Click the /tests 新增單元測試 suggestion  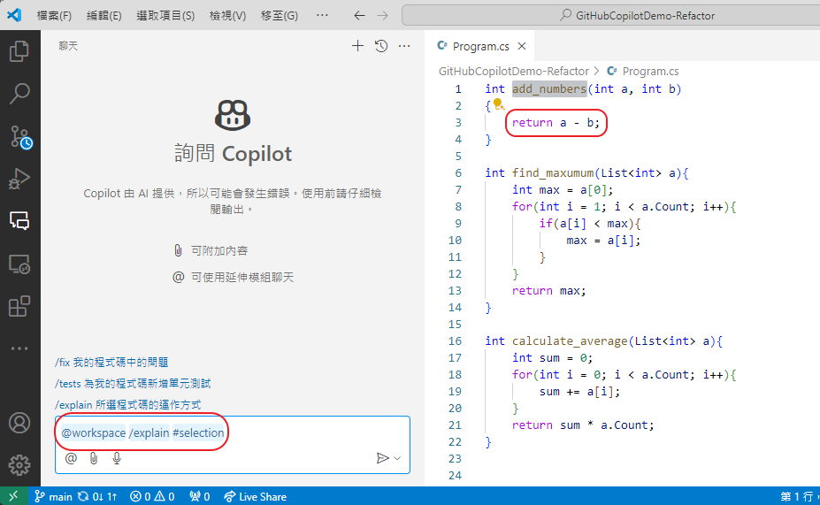pos(133,384)
